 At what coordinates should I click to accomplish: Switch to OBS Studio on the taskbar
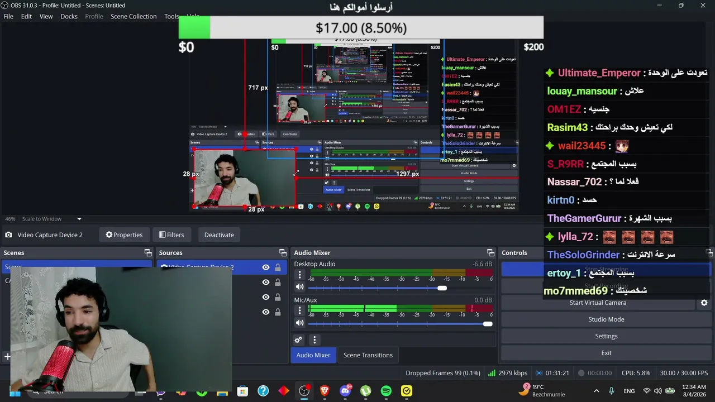click(x=304, y=391)
